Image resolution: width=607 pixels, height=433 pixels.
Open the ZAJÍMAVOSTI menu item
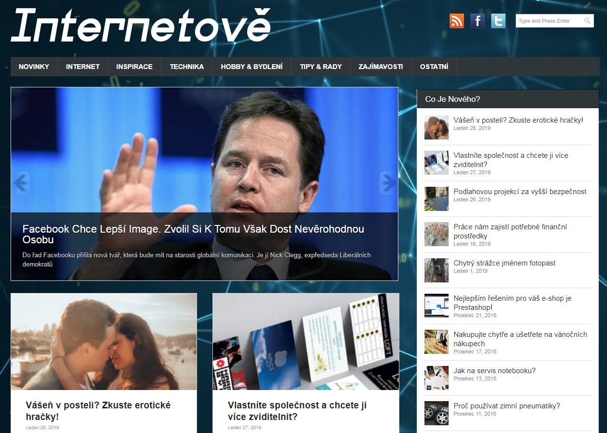381,67
